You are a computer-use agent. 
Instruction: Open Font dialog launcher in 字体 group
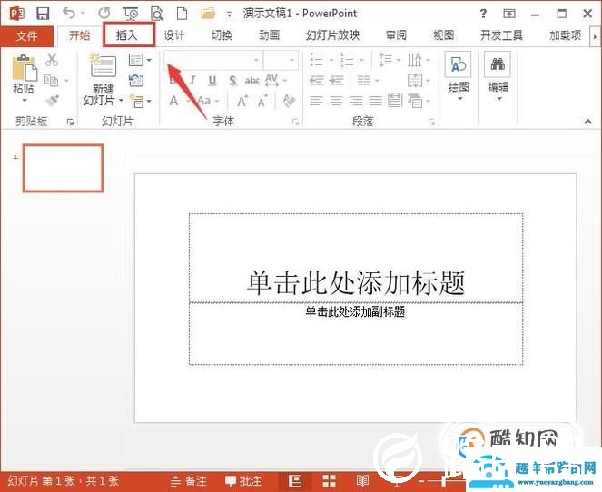[295, 122]
